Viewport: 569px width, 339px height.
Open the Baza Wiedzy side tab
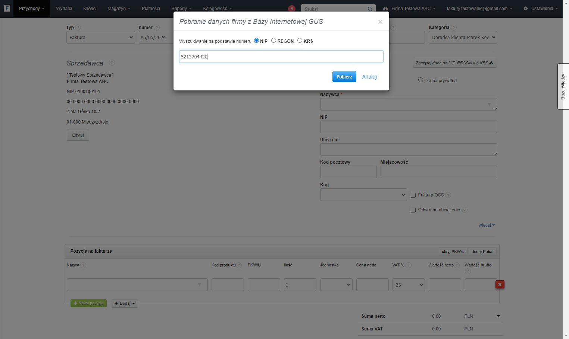click(563, 86)
